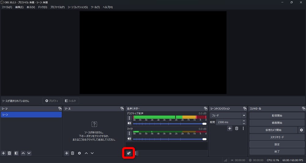Click the ソースが選択されていません label

coord(15,101)
